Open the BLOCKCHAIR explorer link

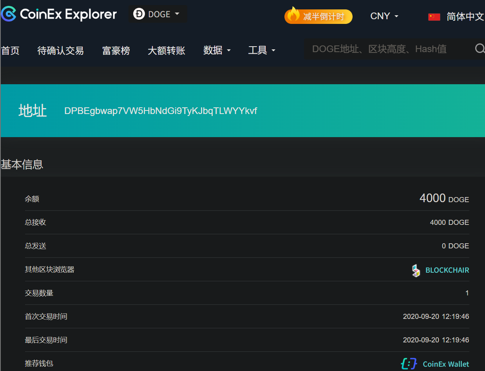point(447,270)
